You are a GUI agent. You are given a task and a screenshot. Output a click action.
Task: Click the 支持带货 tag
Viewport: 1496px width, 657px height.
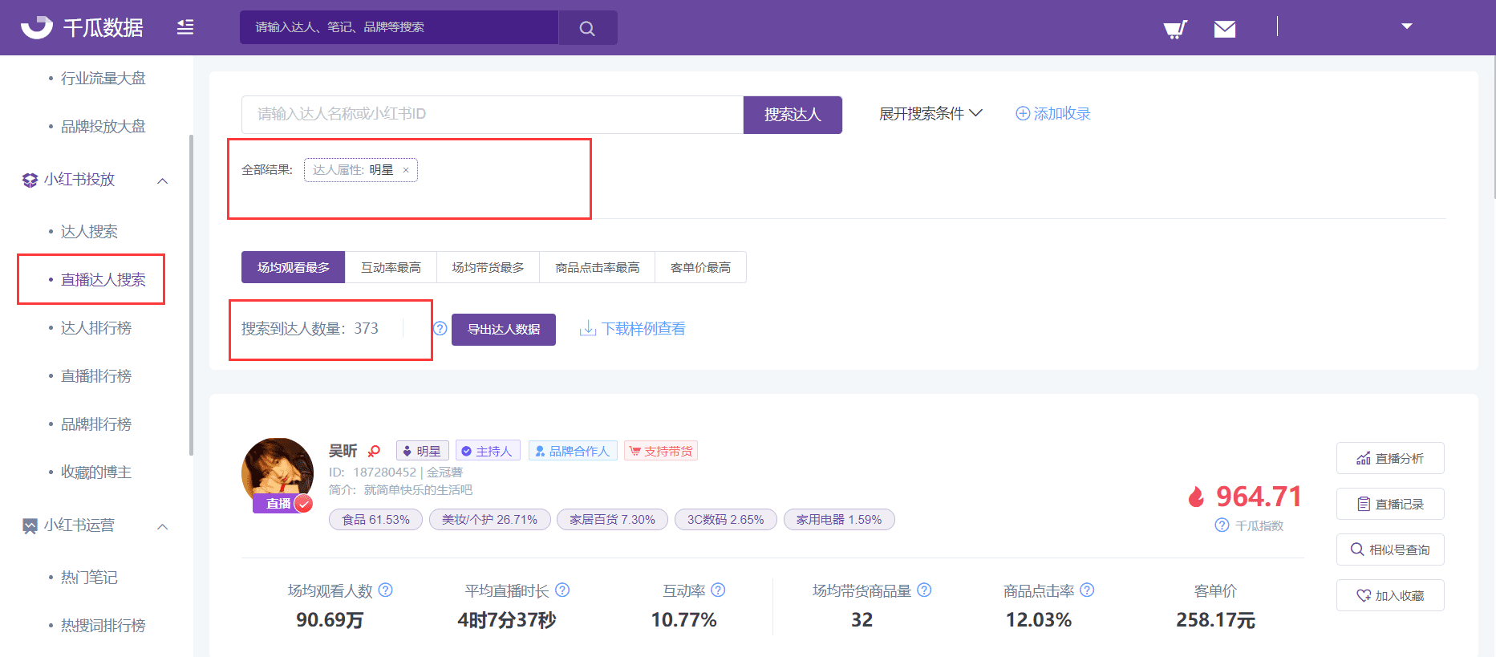pyautogui.click(x=661, y=451)
